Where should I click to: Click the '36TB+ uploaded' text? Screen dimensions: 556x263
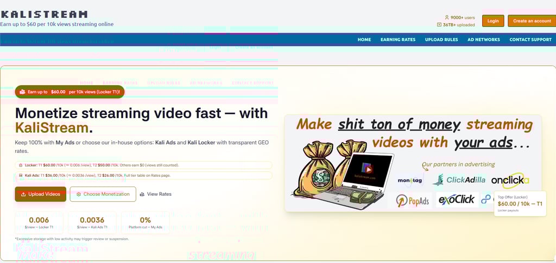tap(459, 25)
